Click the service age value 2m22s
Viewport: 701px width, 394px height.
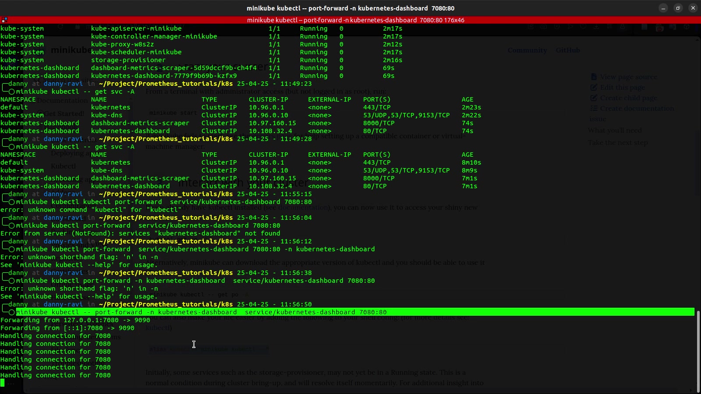point(471,115)
